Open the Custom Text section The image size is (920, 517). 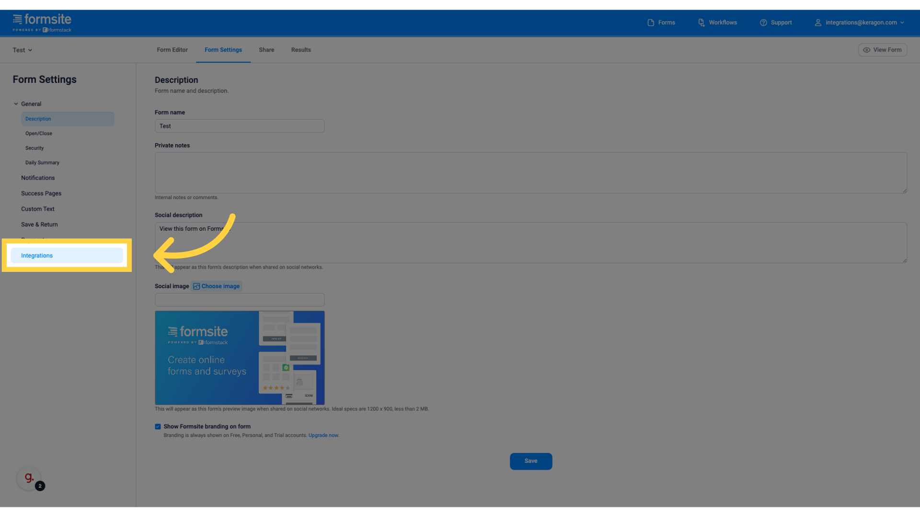coord(38,209)
